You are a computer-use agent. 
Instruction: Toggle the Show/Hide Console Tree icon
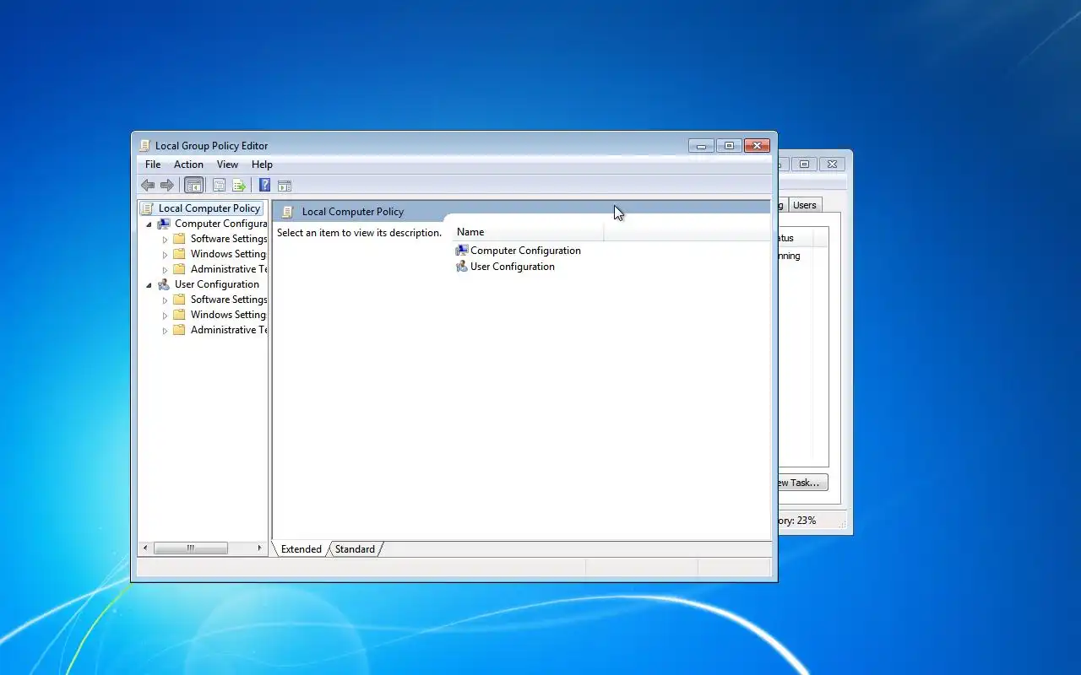pos(193,186)
